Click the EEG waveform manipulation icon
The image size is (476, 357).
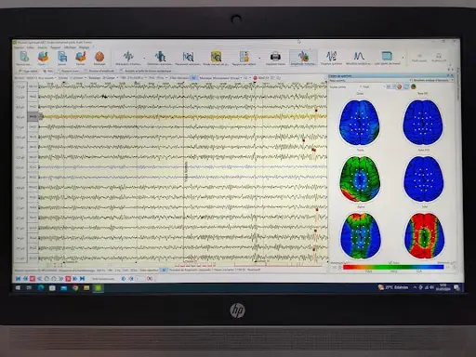(128, 56)
